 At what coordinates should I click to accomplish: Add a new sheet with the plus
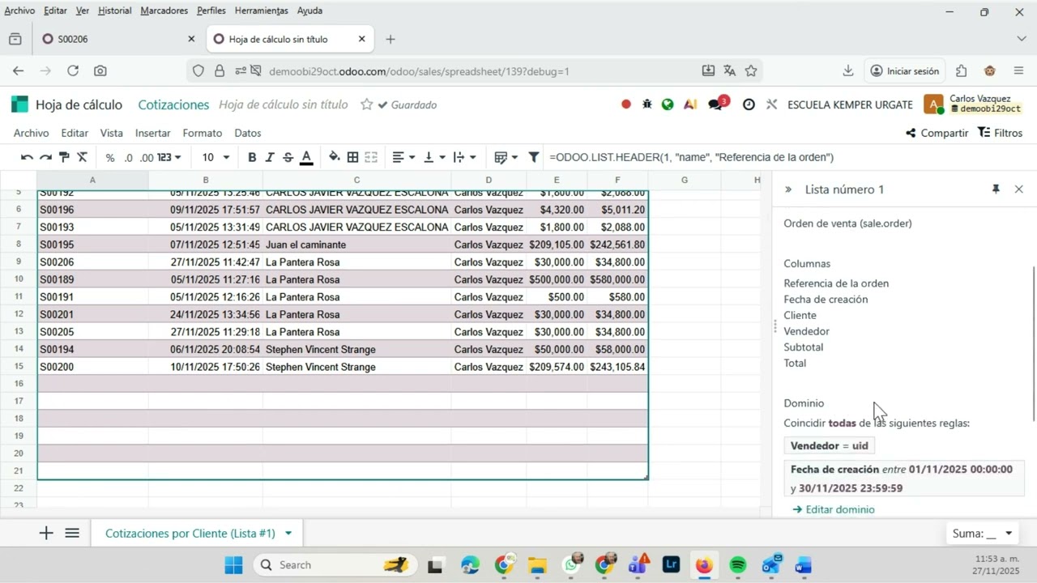coord(46,533)
